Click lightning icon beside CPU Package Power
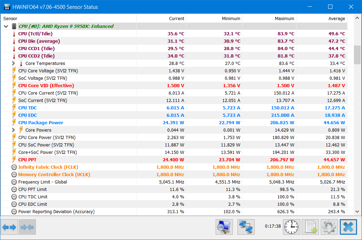Screen dimensions: 362x240 click(x=14, y=123)
